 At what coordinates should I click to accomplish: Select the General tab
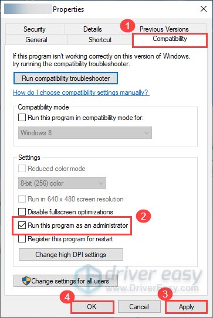(36, 40)
